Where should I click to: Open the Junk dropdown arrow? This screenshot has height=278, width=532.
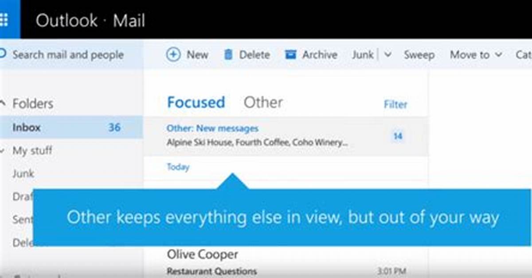(388, 55)
